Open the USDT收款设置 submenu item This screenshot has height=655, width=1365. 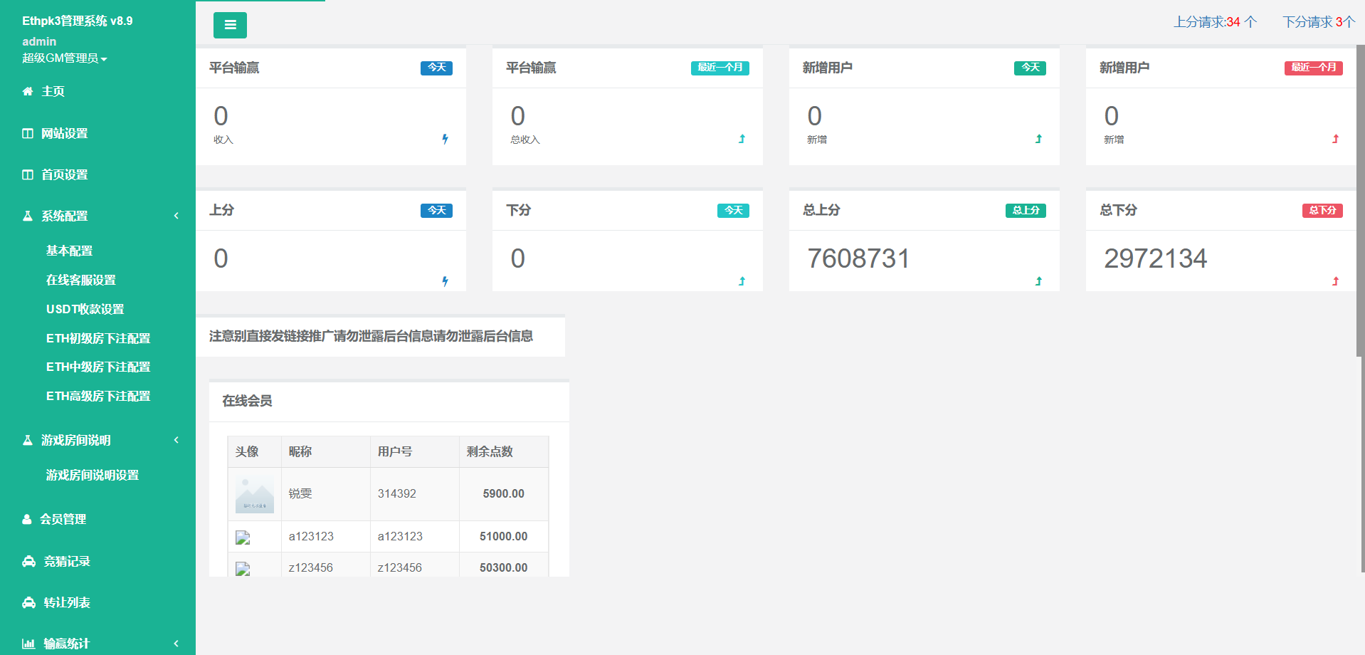click(85, 309)
